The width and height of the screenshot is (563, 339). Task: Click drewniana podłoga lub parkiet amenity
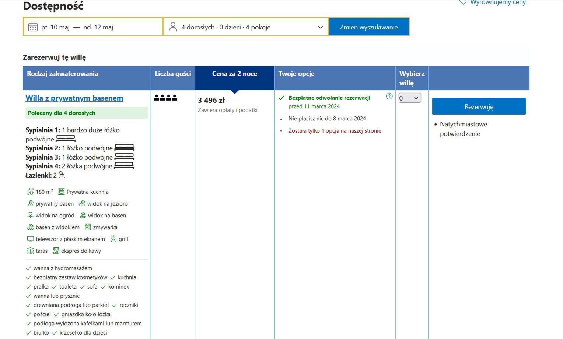point(71,305)
